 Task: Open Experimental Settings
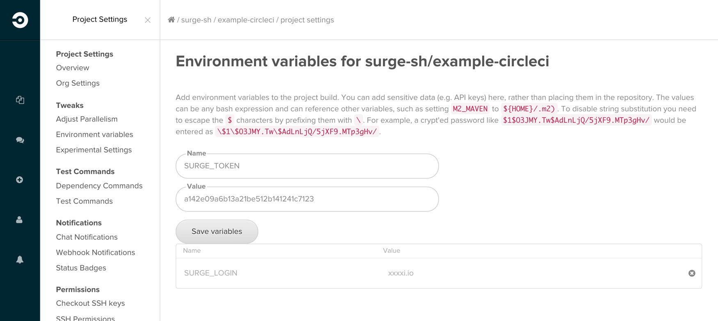click(94, 150)
